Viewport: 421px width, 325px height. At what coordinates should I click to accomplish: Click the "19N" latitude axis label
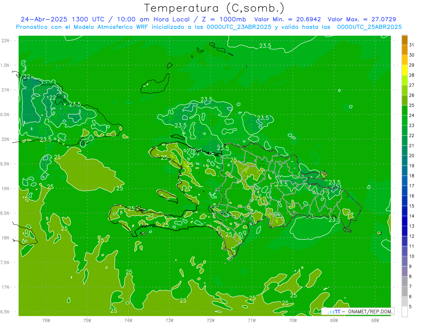tap(6, 189)
